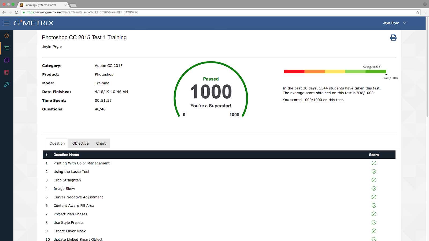Click the 'You scored 1000/1000 on this test' text
429x241 pixels.
click(x=313, y=100)
